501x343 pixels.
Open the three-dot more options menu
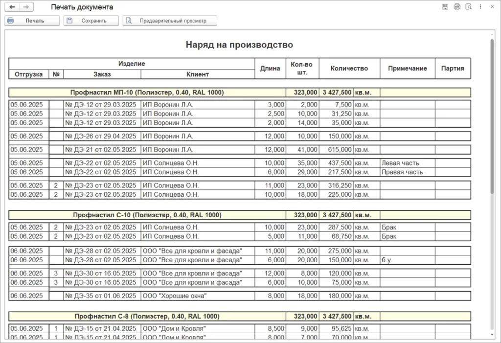click(480, 6)
